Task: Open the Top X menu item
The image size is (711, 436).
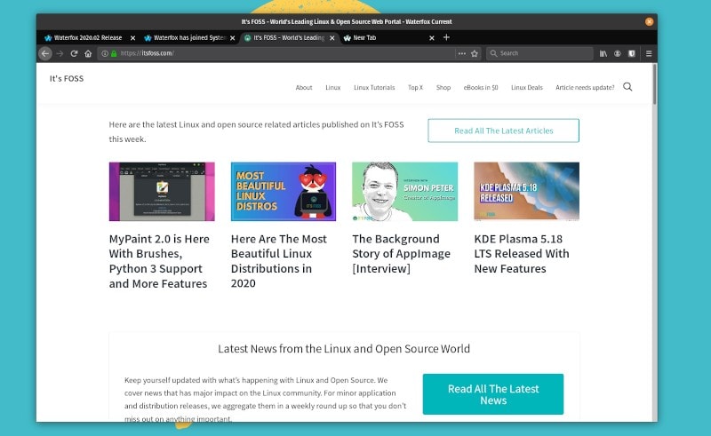Action: pyautogui.click(x=415, y=88)
